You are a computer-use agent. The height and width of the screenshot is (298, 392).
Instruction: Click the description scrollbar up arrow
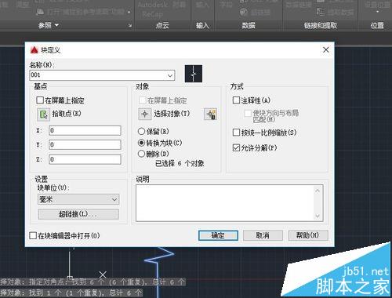point(318,191)
